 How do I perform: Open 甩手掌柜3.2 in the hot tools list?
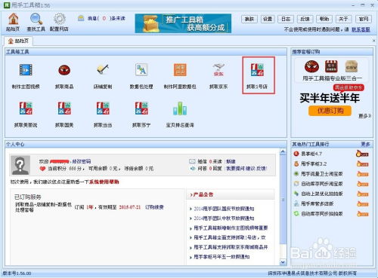[x=314, y=163]
